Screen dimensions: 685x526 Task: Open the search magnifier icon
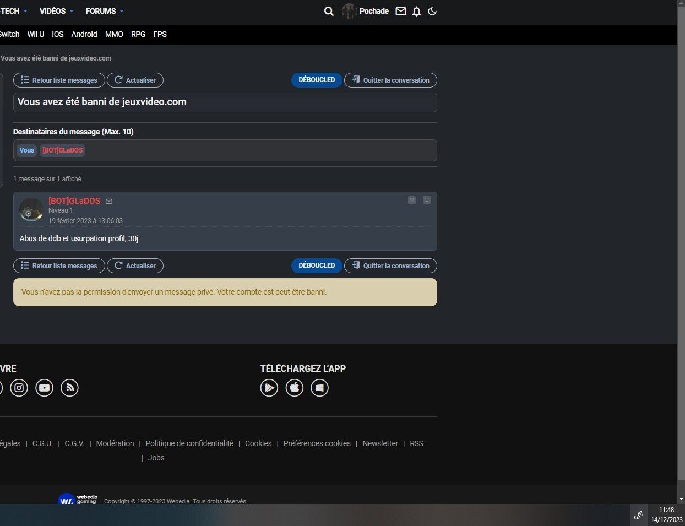coord(329,11)
